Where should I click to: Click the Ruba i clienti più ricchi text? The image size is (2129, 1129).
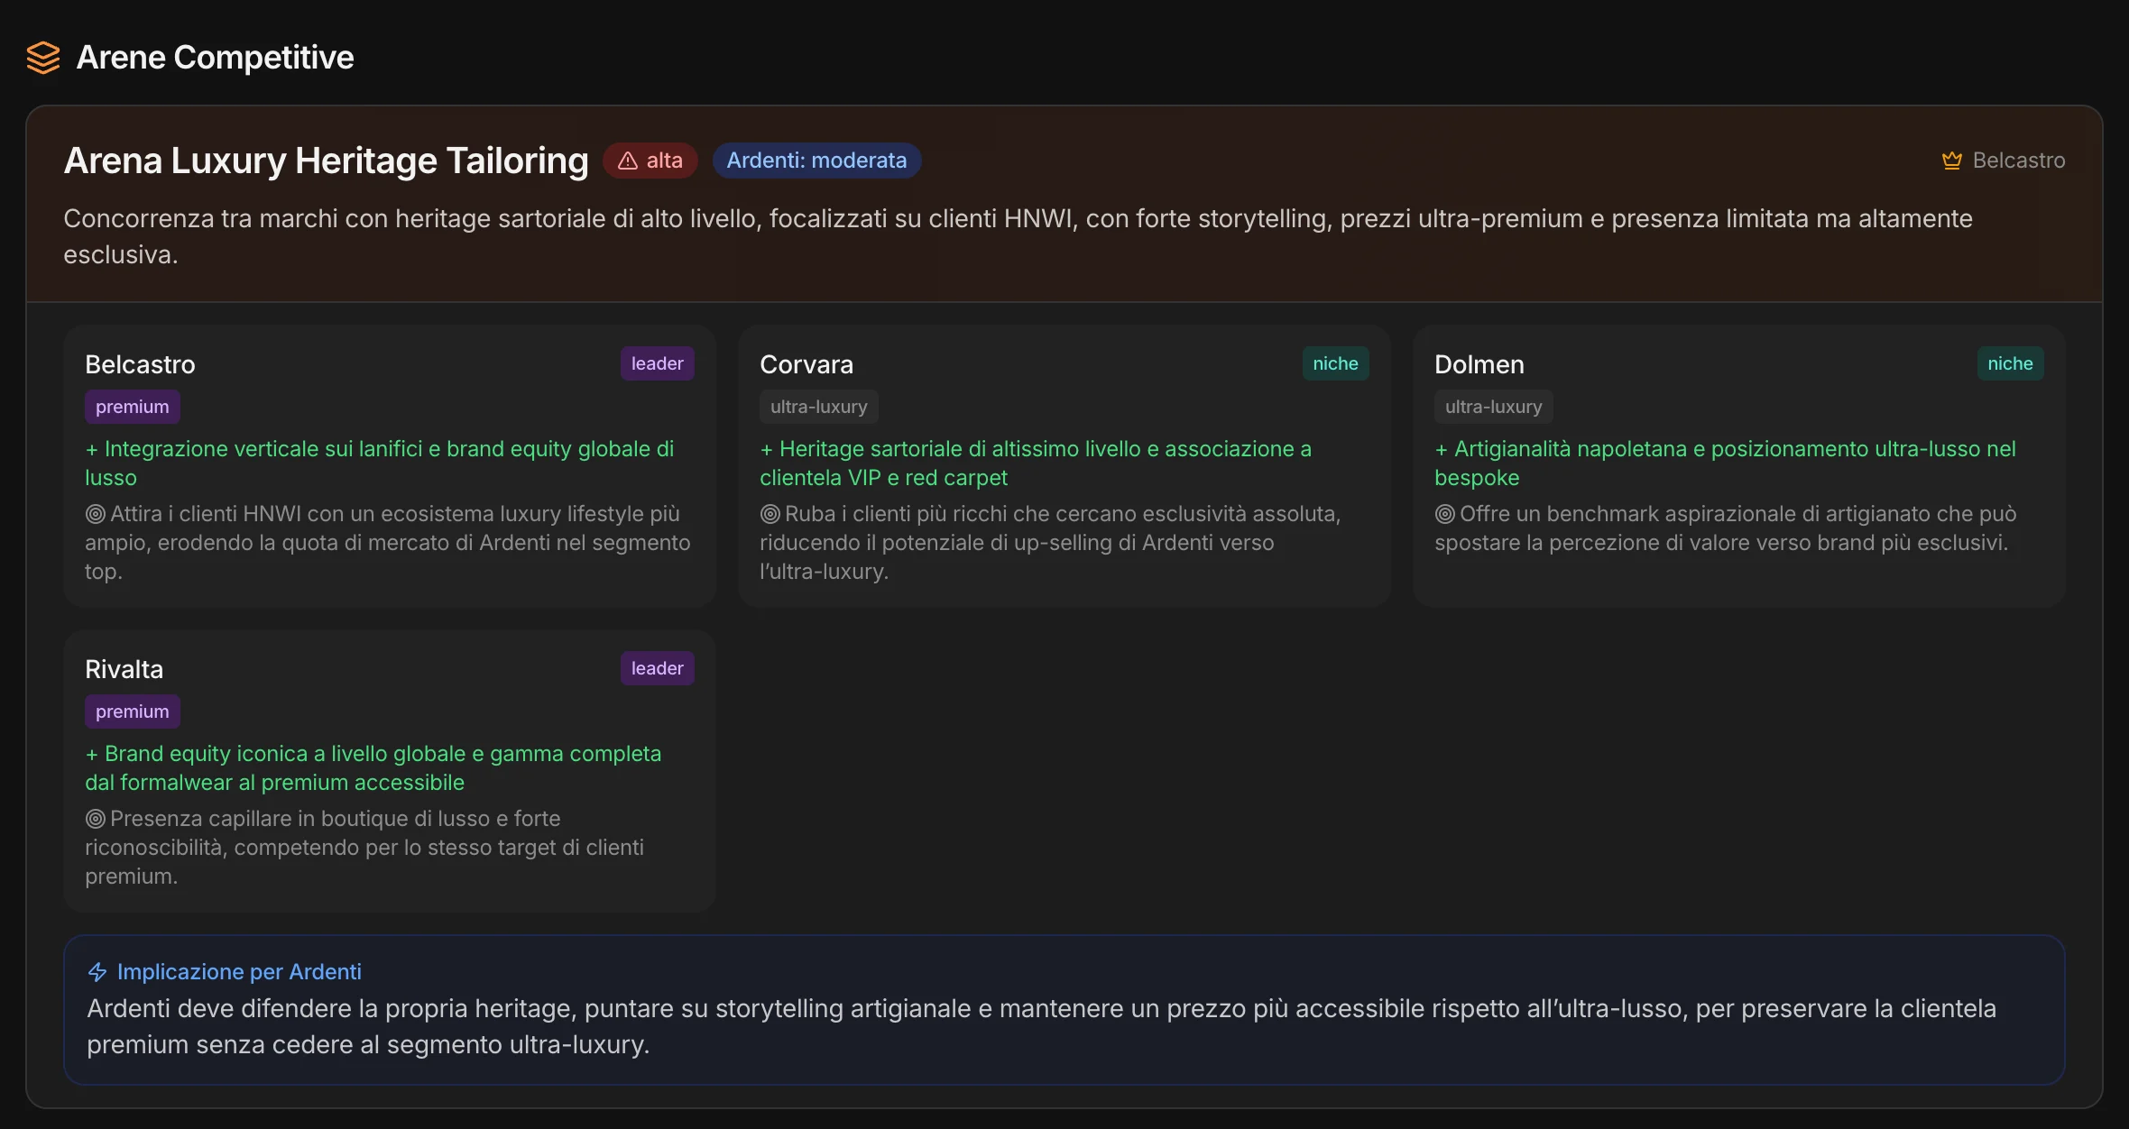tap(1050, 543)
